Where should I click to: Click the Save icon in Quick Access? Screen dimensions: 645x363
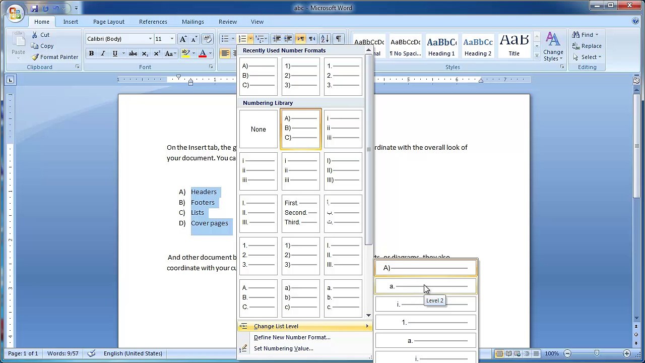coord(34,8)
